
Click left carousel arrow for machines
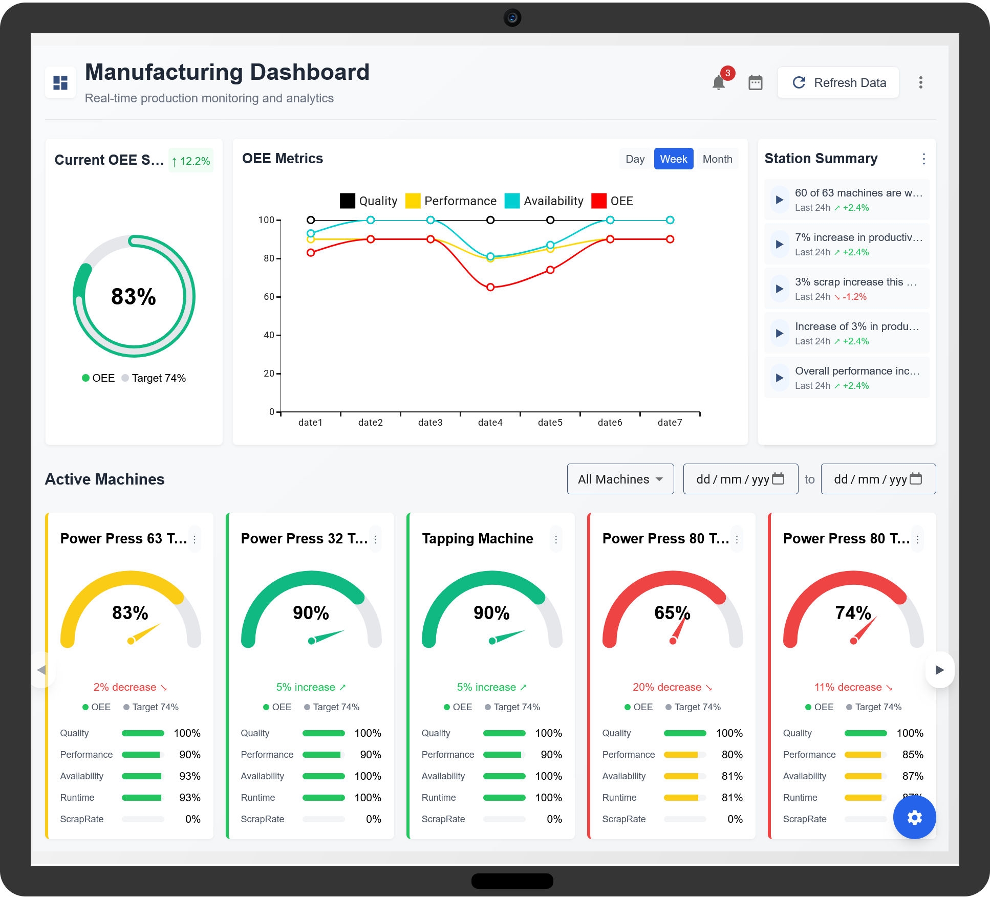(42, 670)
